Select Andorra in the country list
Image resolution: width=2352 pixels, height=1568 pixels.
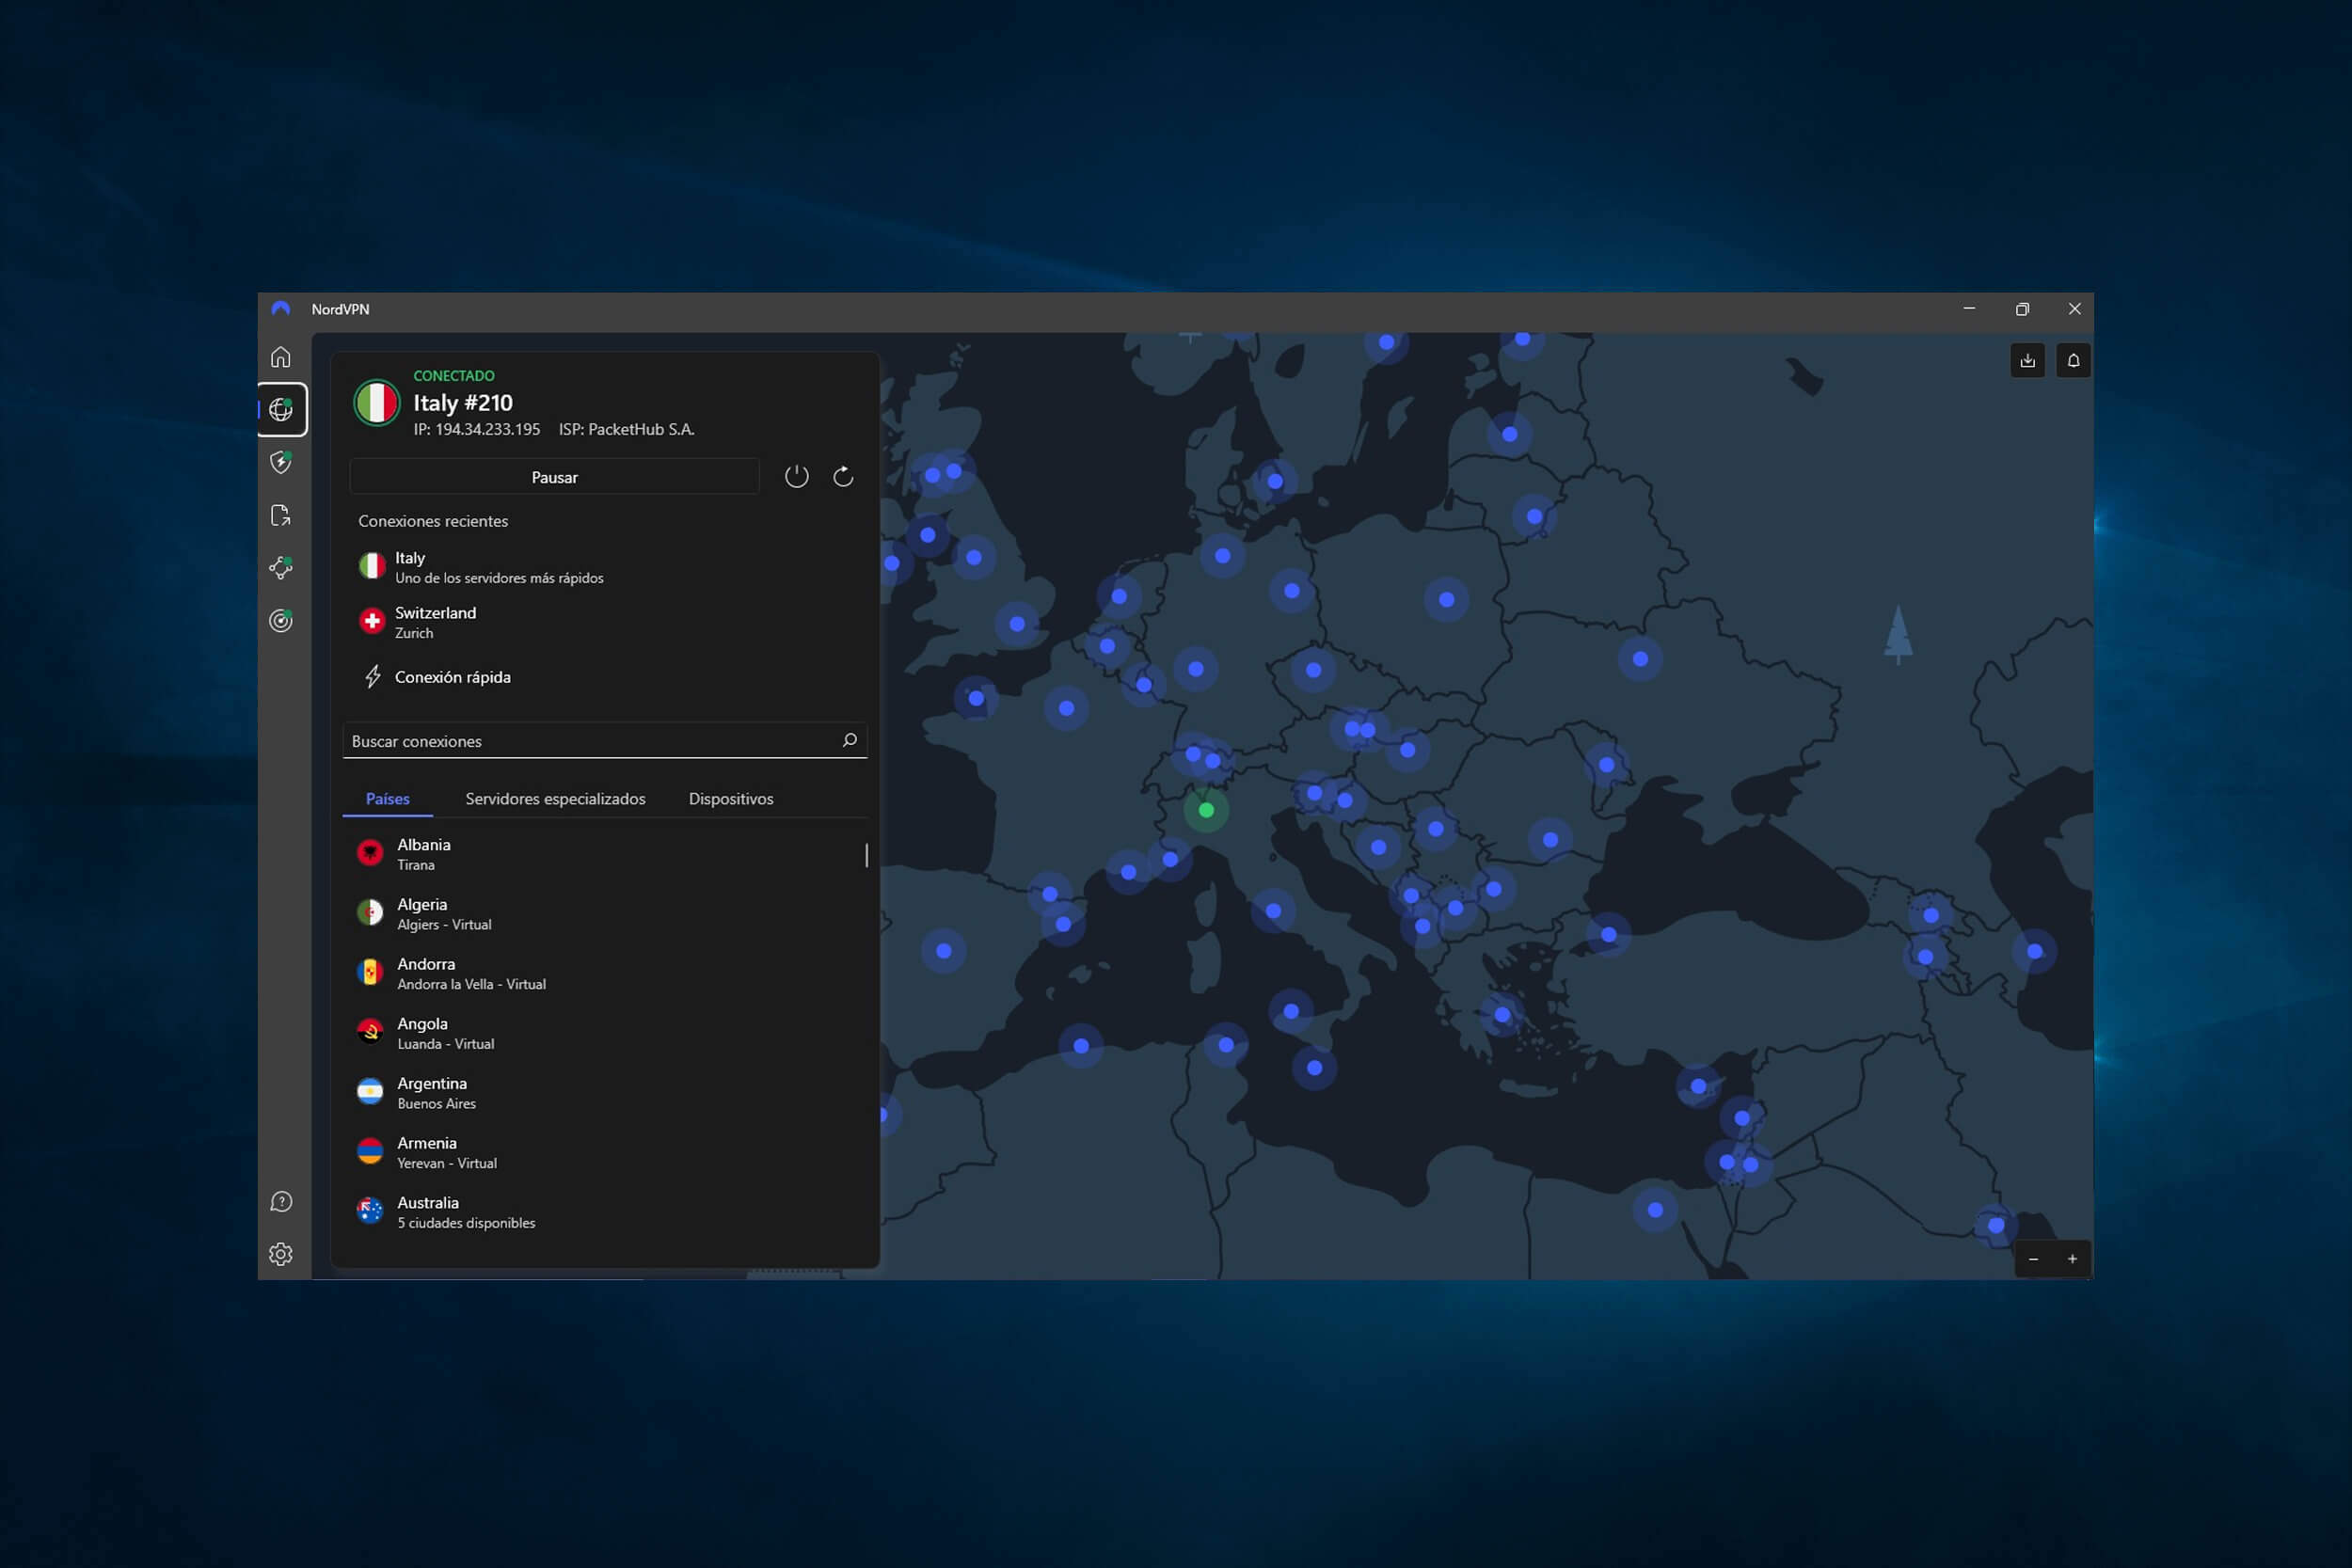point(605,973)
